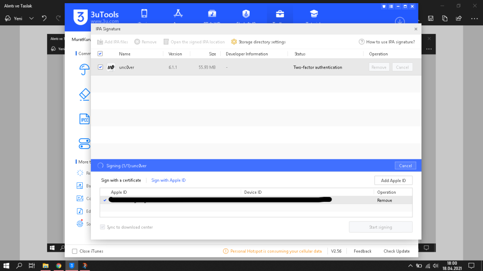Select the Flash & JB shield icon

(x=246, y=14)
